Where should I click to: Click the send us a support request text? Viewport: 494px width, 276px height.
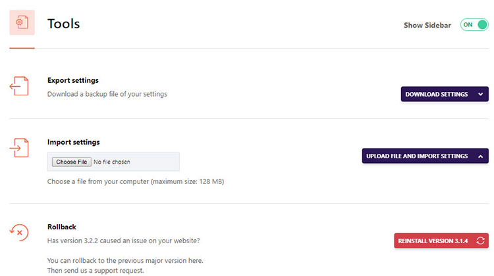tap(95, 271)
